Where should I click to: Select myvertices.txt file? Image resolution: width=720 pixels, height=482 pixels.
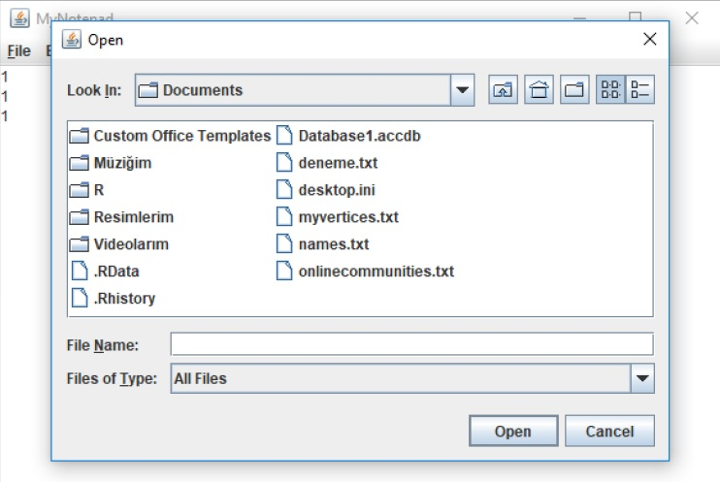(x=338, y=217)
